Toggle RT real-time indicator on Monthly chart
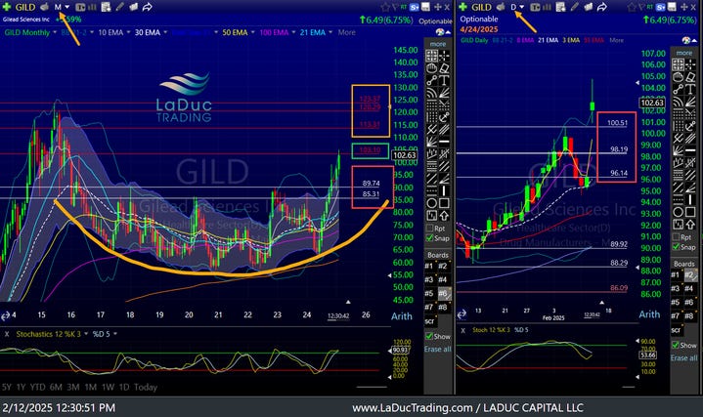Image resolution: width=703 pixels, height=417 pixels. 404,7
